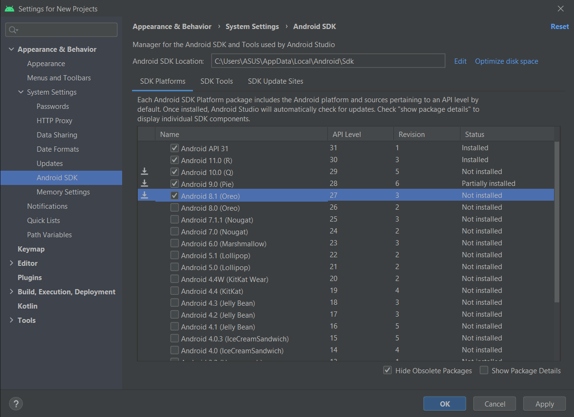Close the Settings for New Projects dialog
Screen dimensions: 574x417
click(561, 9)
